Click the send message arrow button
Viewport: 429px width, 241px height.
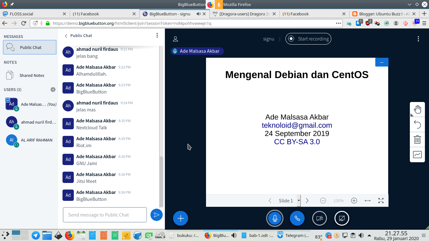point(156,215)
